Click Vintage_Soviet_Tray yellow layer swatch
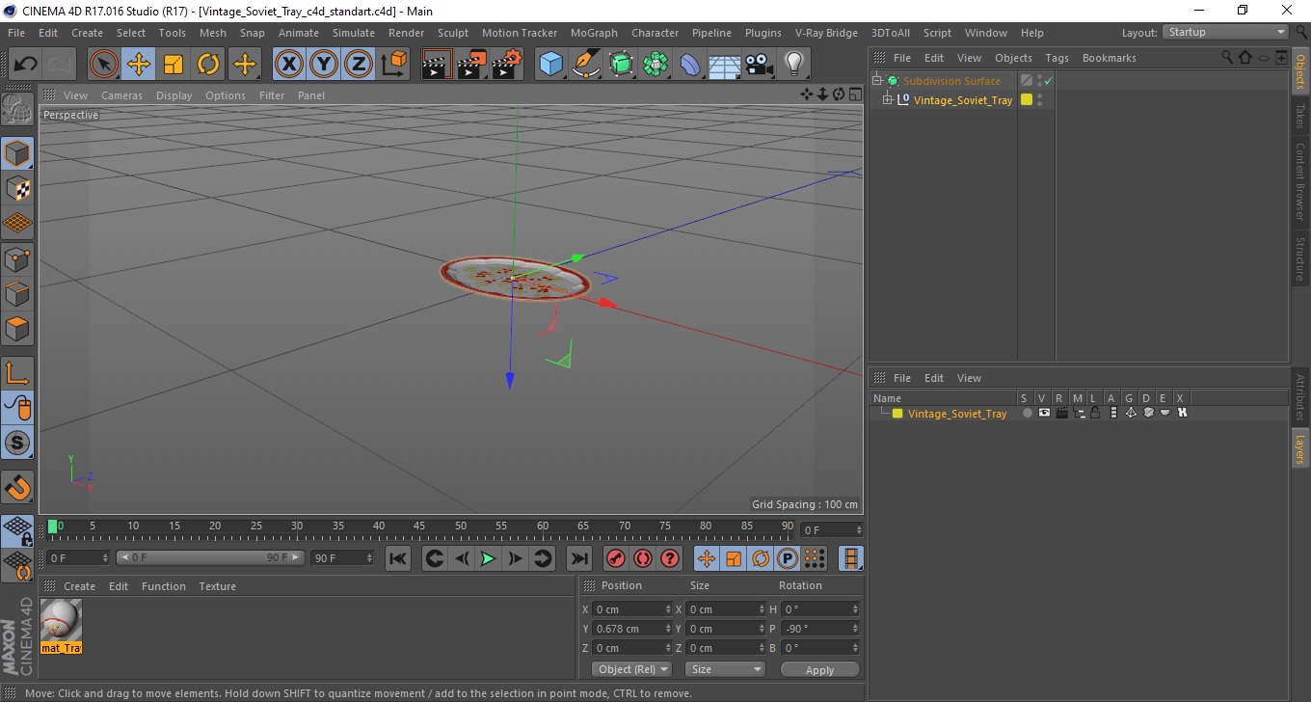This screenshot has width=1311, height=702. pyautogui.click(x=1027, y=99)
